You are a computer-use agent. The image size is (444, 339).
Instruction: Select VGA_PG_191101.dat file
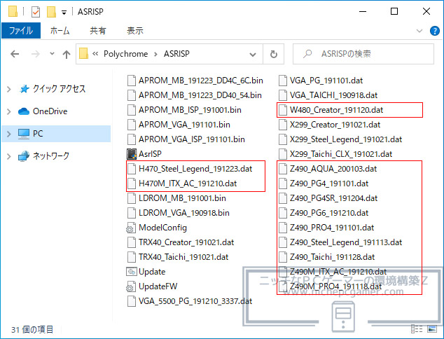pos(321,81)
